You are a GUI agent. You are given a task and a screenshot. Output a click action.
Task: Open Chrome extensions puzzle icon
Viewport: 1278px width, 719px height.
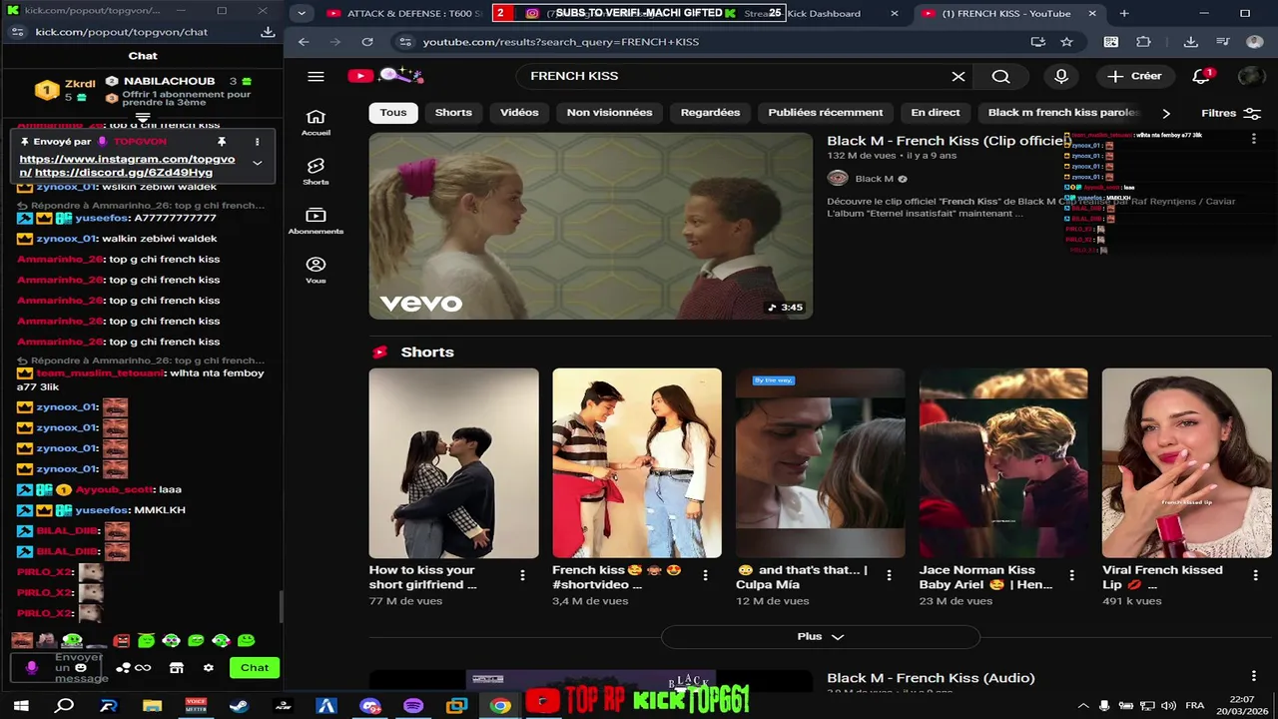click(1144, 42)
